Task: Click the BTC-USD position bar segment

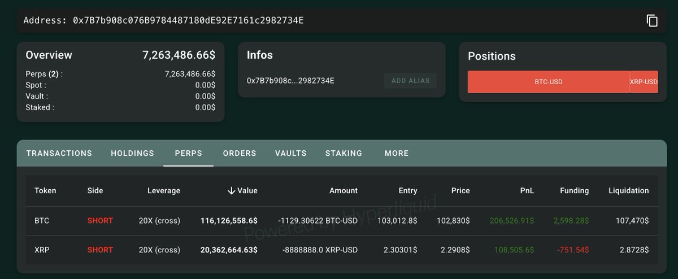Action: coord(548,82)
